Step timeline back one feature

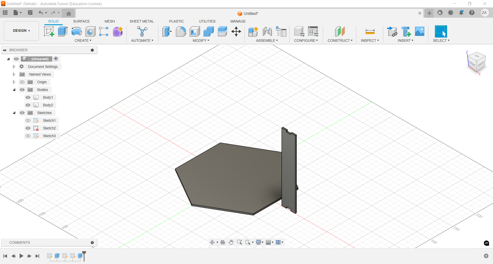click(x=13, y=256)
